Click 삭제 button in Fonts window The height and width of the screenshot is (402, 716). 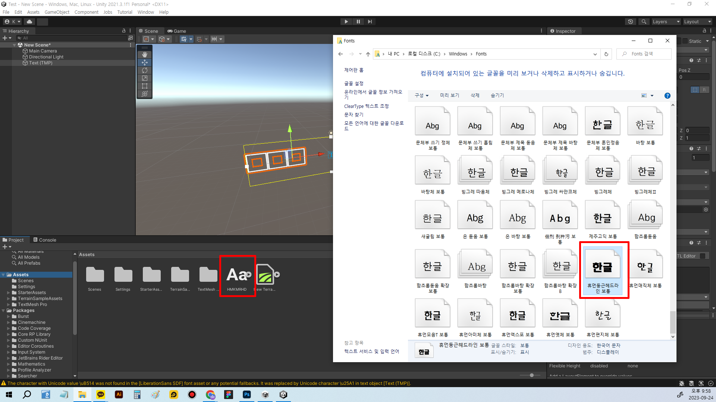(x=475, y=96)
